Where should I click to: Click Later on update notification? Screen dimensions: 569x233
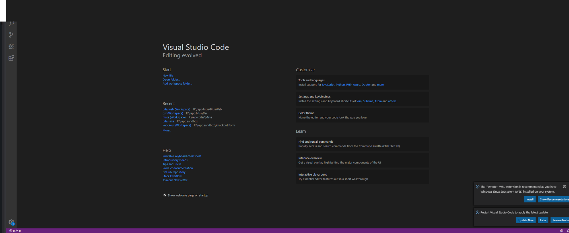tap(543, 220)
